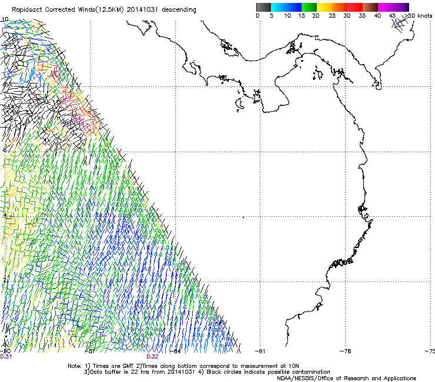Screen dimensions: 435x382
Task: Click the red 30-35 knots legend segment
Action: pos(355,7)
